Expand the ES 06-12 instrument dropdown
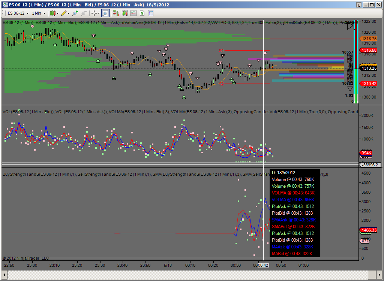Viewport: 384px width, 281px height. tap(27, 13)
